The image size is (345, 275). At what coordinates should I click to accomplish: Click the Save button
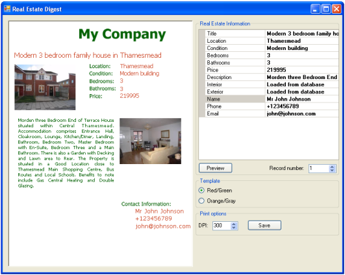pyautogui.click(x=264, y=225)
